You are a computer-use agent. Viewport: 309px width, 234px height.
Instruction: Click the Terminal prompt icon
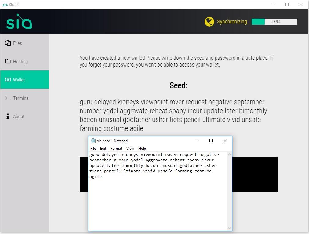8,98
